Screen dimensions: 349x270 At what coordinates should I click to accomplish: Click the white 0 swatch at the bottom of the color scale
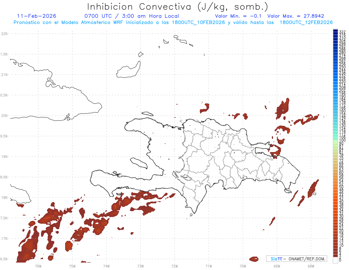pos(335,261)
